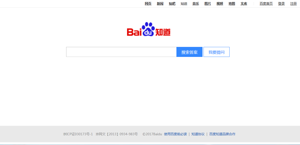The image size is (300, 145).
Task: Go to 百度首页 link
Action: click(x=266, y=4)
